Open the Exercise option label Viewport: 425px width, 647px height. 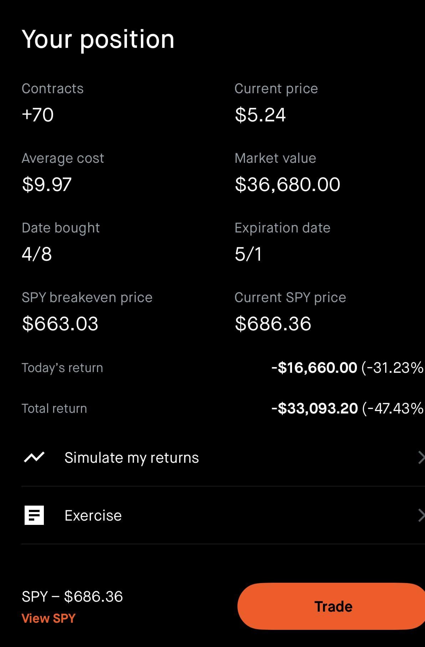pos(93,516)
